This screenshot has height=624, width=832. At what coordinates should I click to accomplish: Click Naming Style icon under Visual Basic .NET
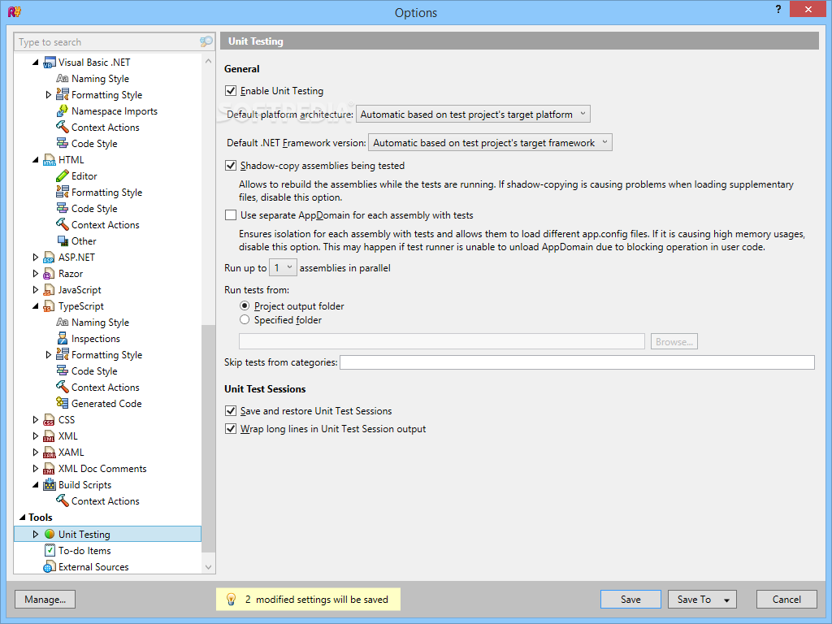62,79
